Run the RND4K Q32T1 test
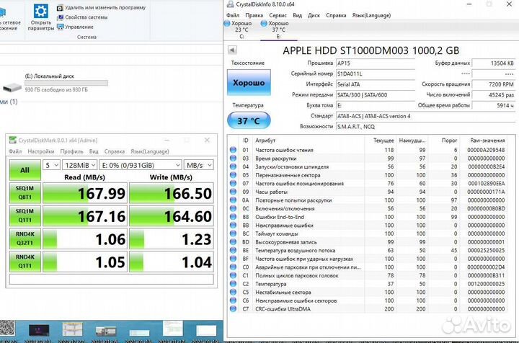 click(x=25, y=239)
